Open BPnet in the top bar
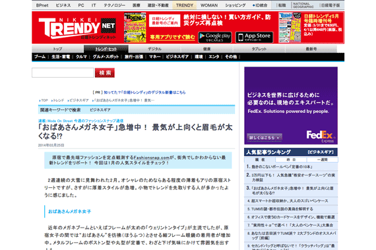 pos(42,5)
